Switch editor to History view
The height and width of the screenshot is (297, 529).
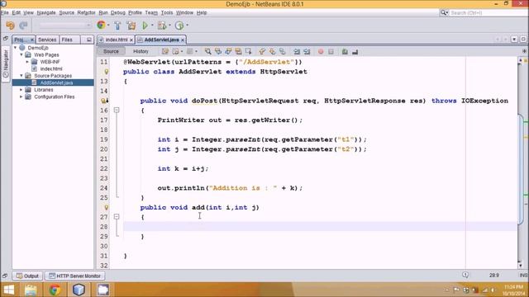pos(141,51)
